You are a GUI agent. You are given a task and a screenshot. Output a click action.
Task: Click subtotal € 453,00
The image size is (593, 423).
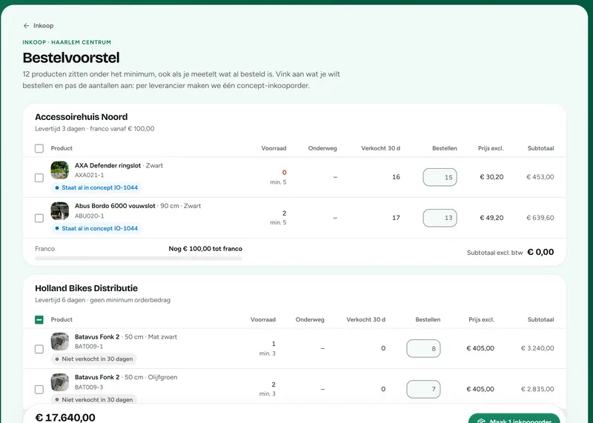tap(540, 177)
